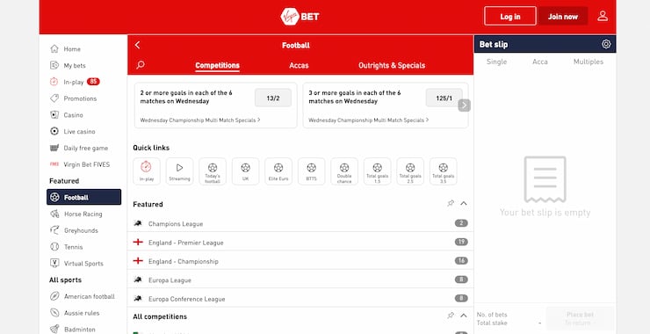650x334 pixels.
Task: Collapse the All competitions section
Action: [464, 316]
